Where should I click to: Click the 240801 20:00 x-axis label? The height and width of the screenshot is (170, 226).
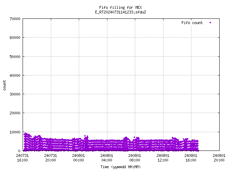(x=219, y=158)
